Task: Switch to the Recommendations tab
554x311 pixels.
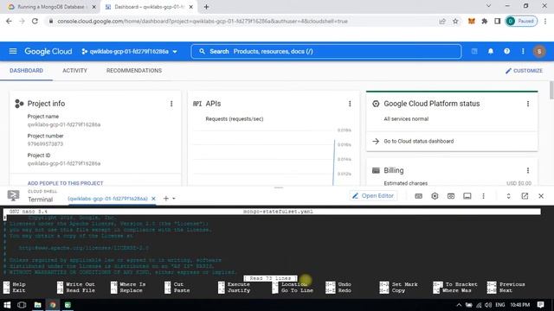Action: point(134,71)
